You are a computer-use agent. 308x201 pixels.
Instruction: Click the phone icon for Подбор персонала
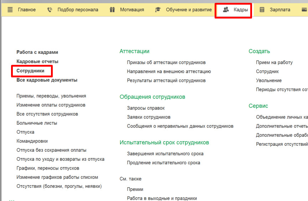(50, 10)
